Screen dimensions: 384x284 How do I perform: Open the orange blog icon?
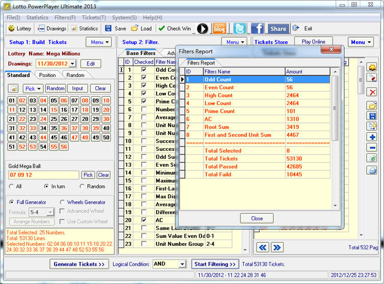[x=219, y=29]
